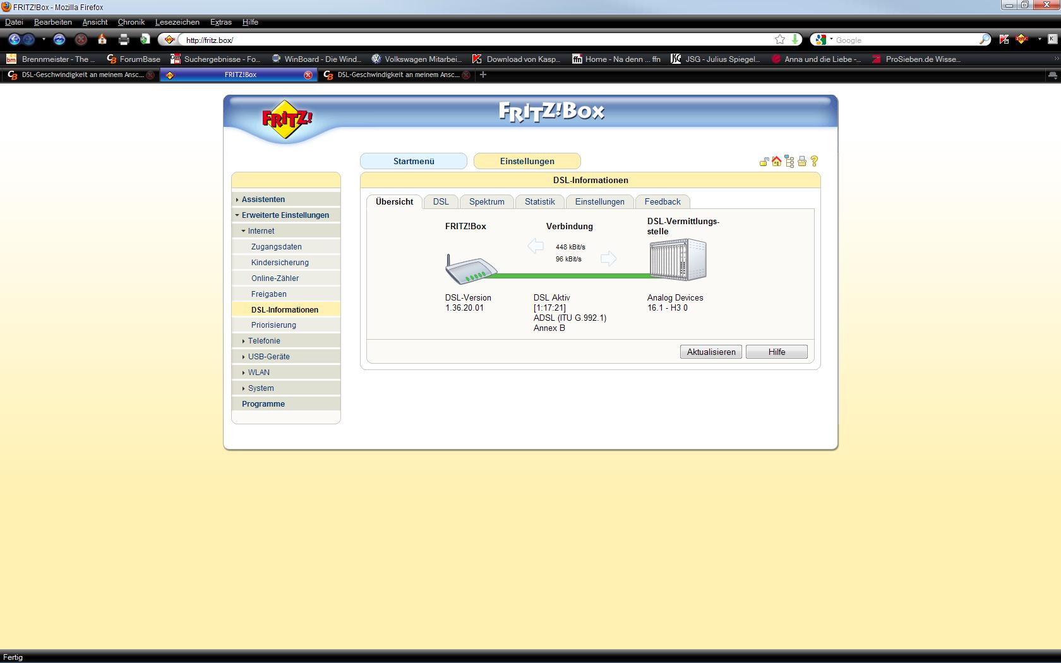Go back with Firefox back arrow
1061x663 pixels.
(x=15, y=40)
